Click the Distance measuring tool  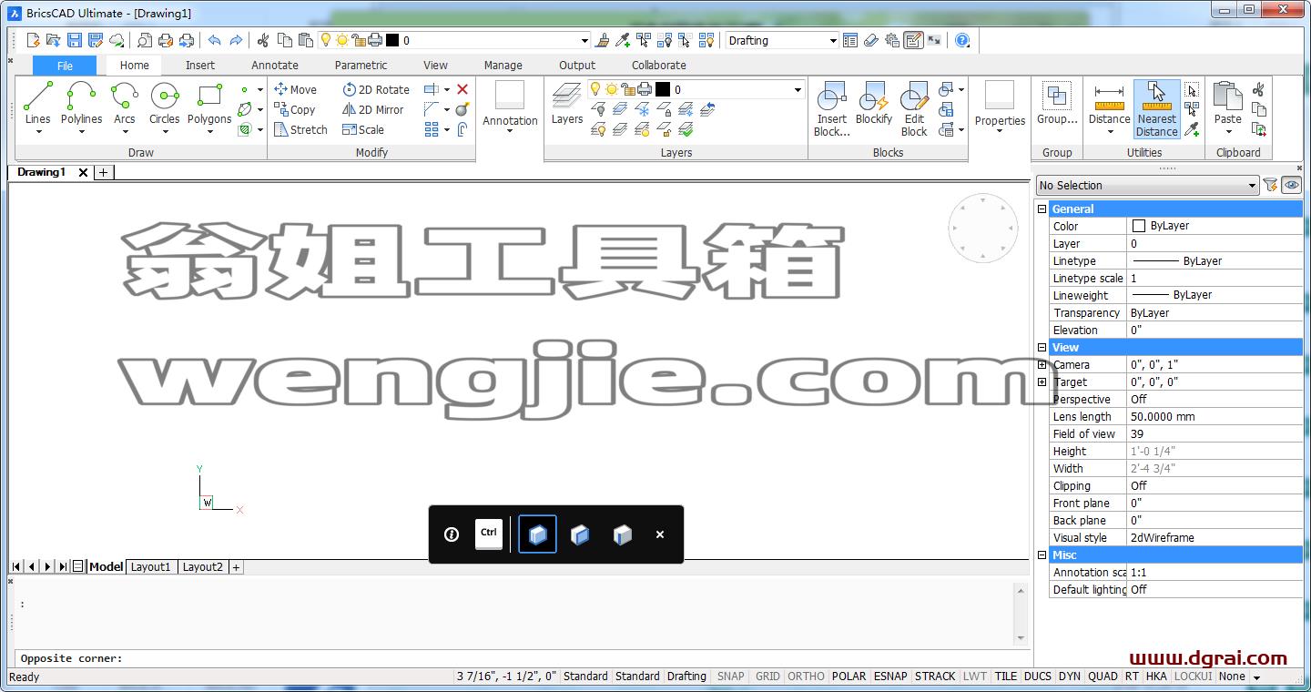(x=1109, y=102)
